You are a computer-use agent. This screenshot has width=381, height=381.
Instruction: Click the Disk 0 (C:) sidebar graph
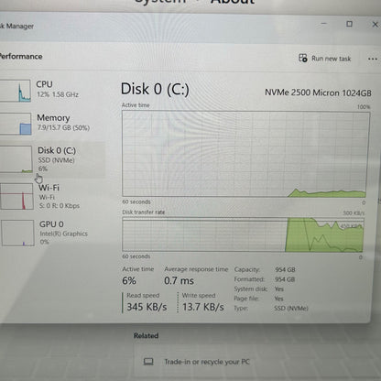pos(16,159)
